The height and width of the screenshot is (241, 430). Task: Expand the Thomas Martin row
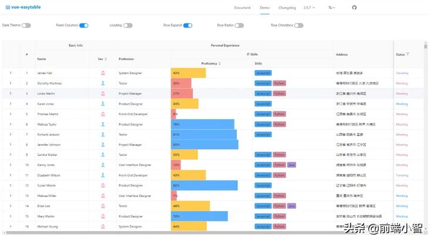pyautogui.click(x=11, y=114)
